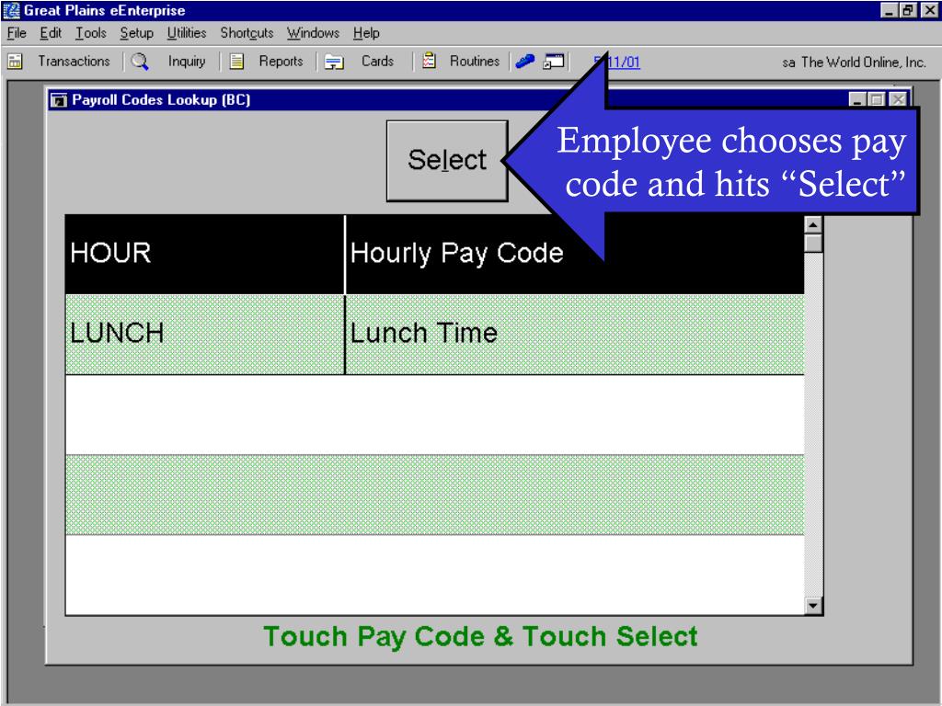The width and height of the screenshot is (942, 706).
Task: Select the LUNCH pay code cell
Action: click(x=205, y=335)
